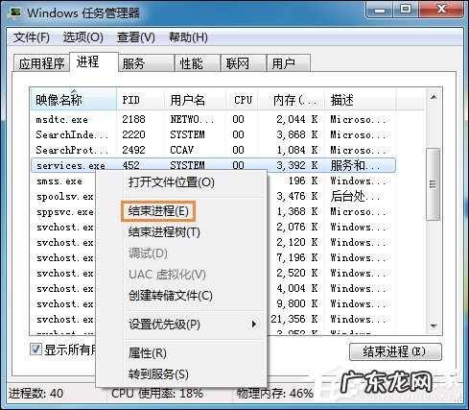Click the scrollbar up arrow

point(434,97)
